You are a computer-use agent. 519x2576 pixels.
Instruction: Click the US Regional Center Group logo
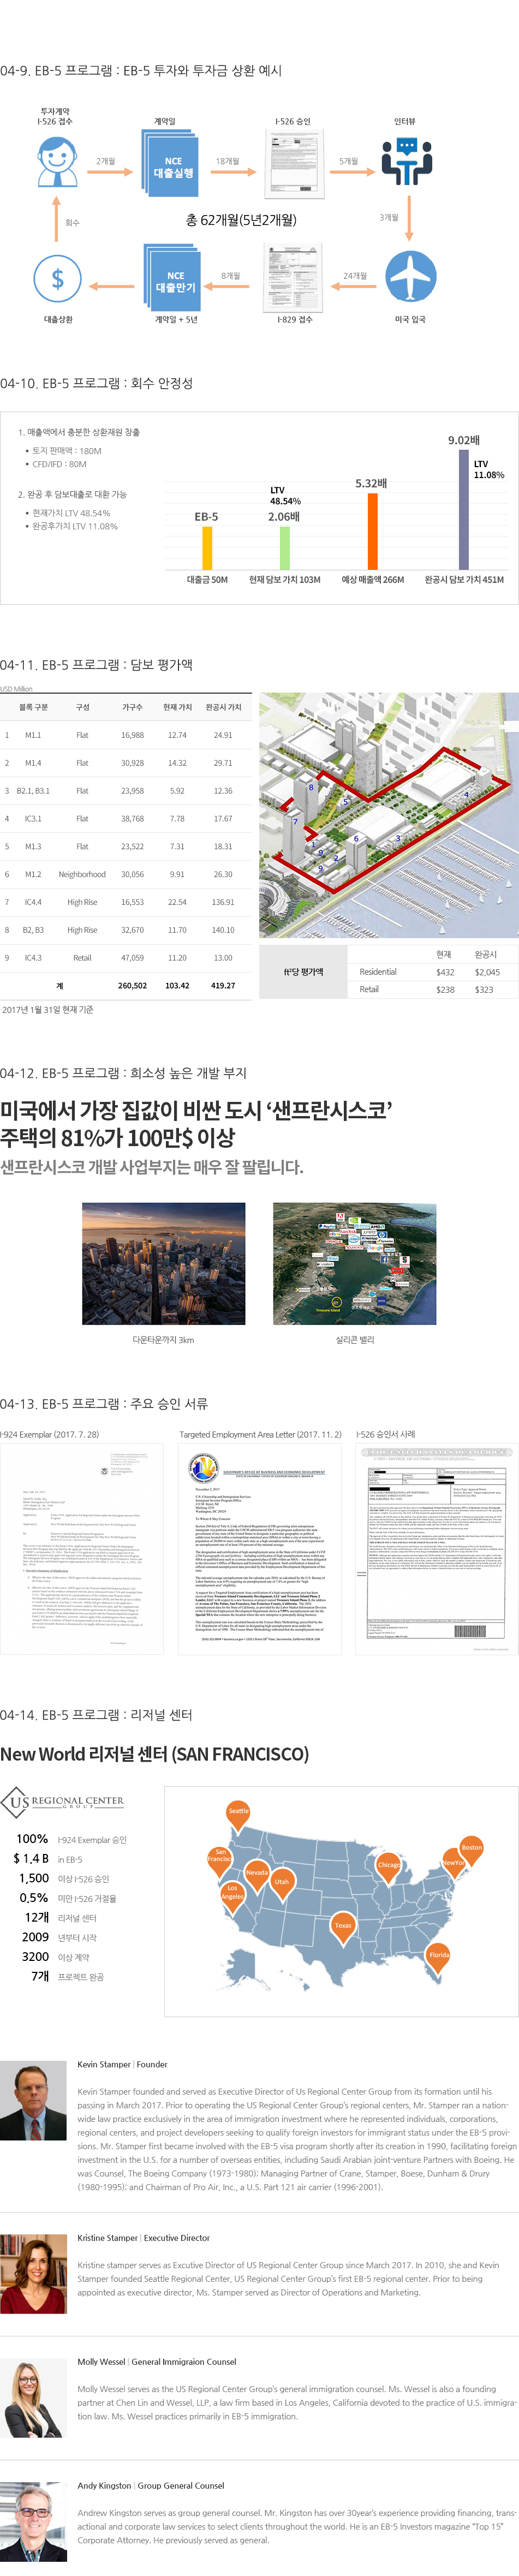62,1803
